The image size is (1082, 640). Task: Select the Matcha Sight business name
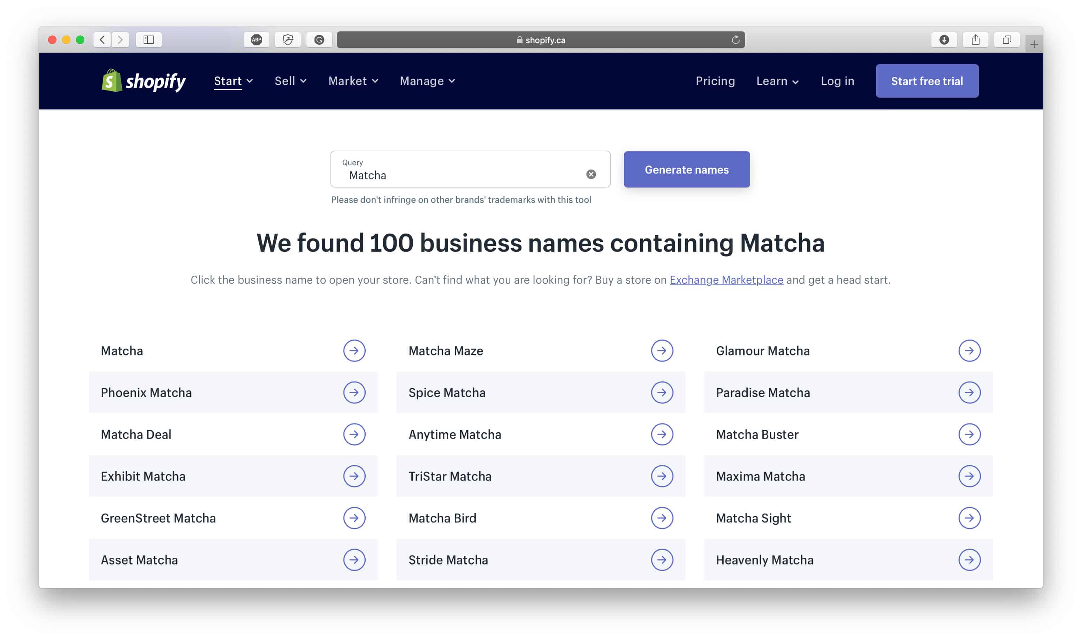[x=753, y=518]
